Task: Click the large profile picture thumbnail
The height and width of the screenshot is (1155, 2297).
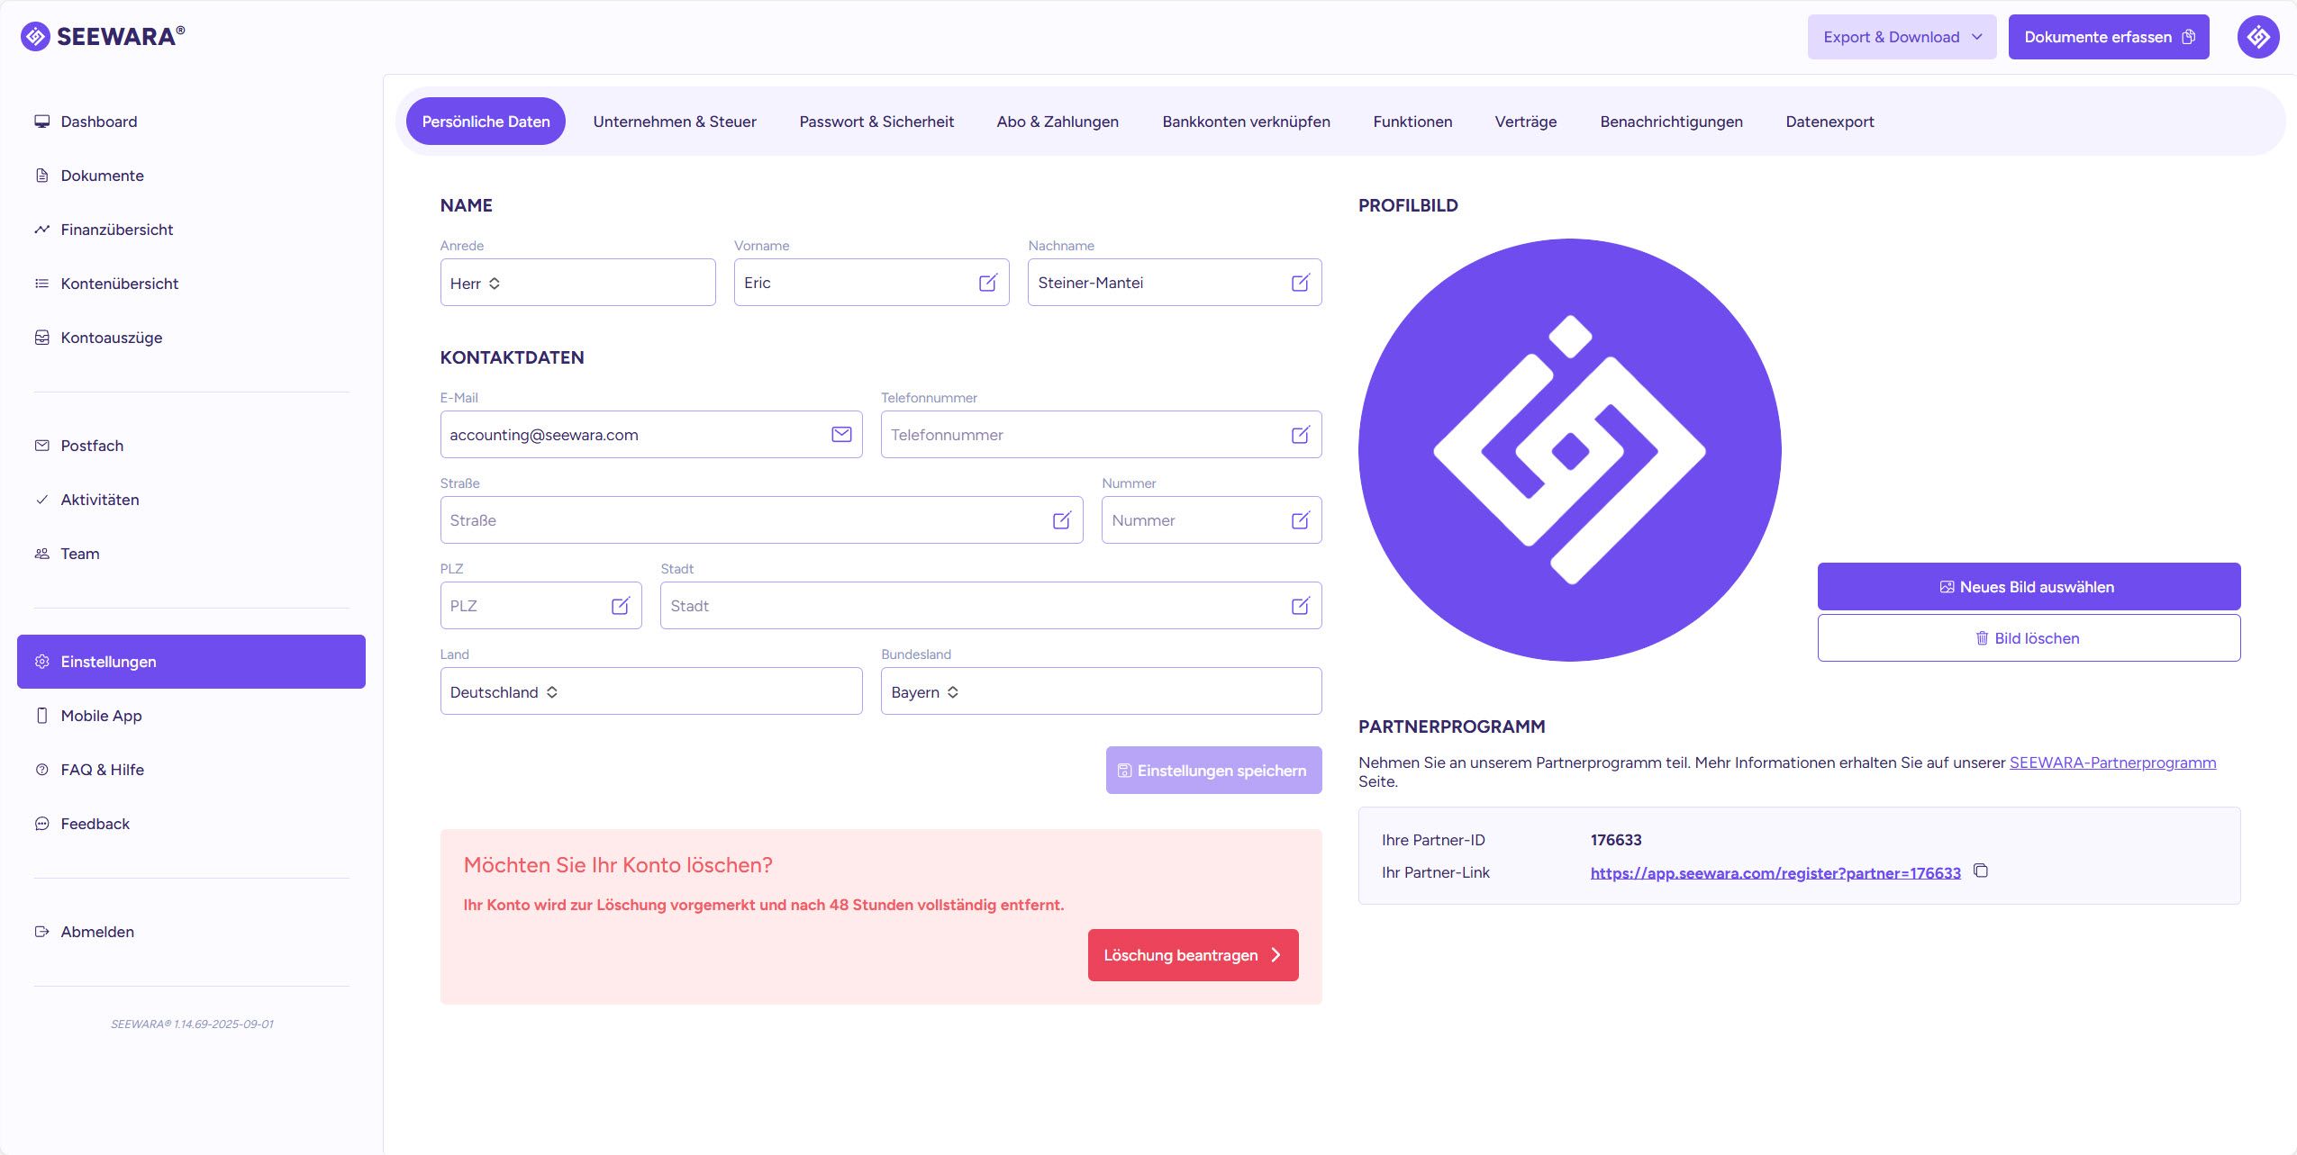Action: [x=1568, y=450]
